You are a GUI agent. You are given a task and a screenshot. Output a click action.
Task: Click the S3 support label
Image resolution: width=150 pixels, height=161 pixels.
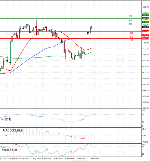[x=131, y=40]
